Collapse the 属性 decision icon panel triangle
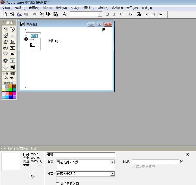Screen dimensions: 196x185 click(x=5, y=149)
